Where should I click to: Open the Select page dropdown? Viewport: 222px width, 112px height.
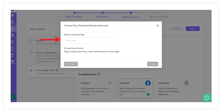click(89, 40)
